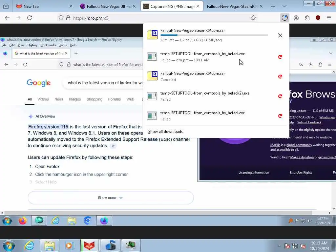Open the Firefox View icon at tab bar start
The image size is (336, 252).
[6, 7]
